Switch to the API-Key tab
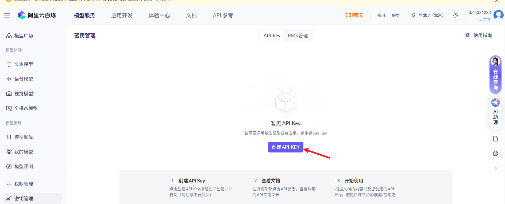The image size is (505, 204). point(272,36)
